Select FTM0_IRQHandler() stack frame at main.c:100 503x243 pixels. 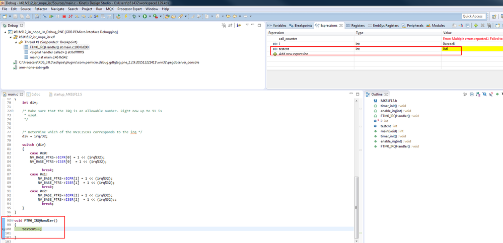click(56, 47)
